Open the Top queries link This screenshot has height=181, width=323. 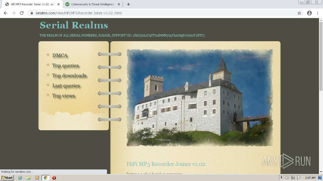click(65, 65)
